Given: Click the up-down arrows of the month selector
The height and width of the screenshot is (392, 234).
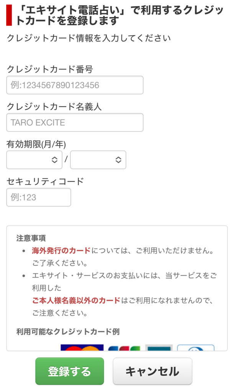Looking at the screenshot, I should tap(54, 160).
